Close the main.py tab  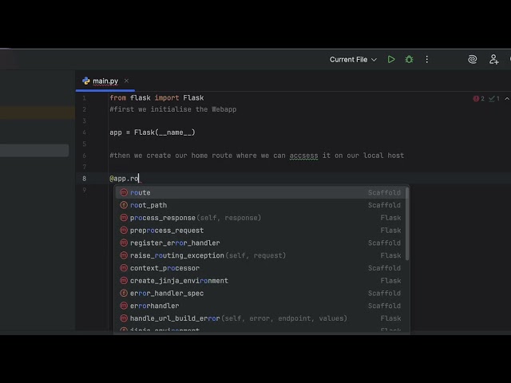click(x=126, y=81)
